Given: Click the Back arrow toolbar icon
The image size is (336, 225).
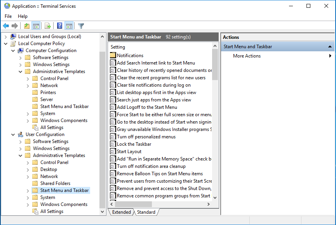Looking at the screenshot, I should point(6,26).
